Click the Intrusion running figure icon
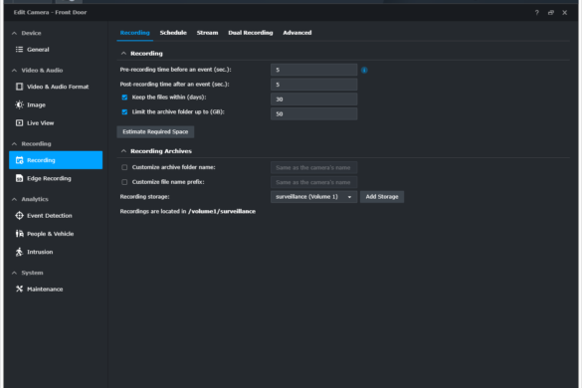 [19, 252]
